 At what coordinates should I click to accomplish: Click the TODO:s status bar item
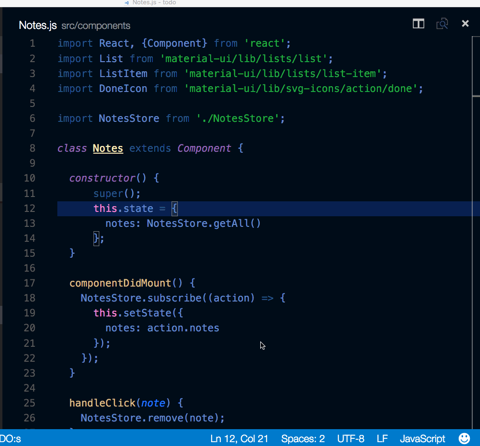point(11,438)
